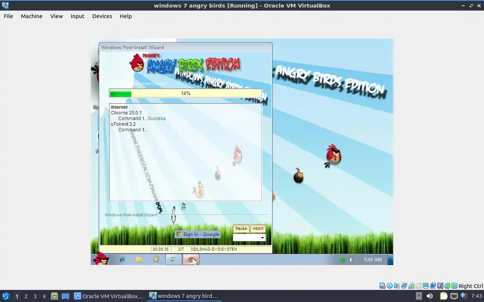The image size is (484, 302).
Task: Open the View menu
Action: (57, 16)
